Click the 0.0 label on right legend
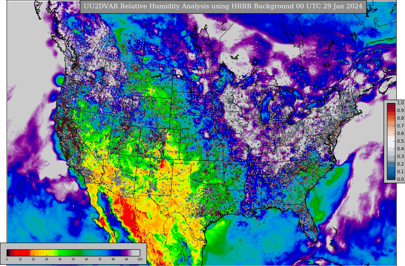 [400, 180]
